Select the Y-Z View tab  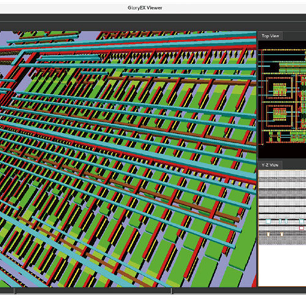(270, 165)
